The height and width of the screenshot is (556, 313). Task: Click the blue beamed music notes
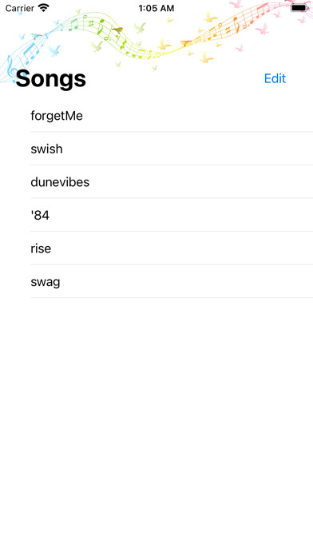point(31,52)
